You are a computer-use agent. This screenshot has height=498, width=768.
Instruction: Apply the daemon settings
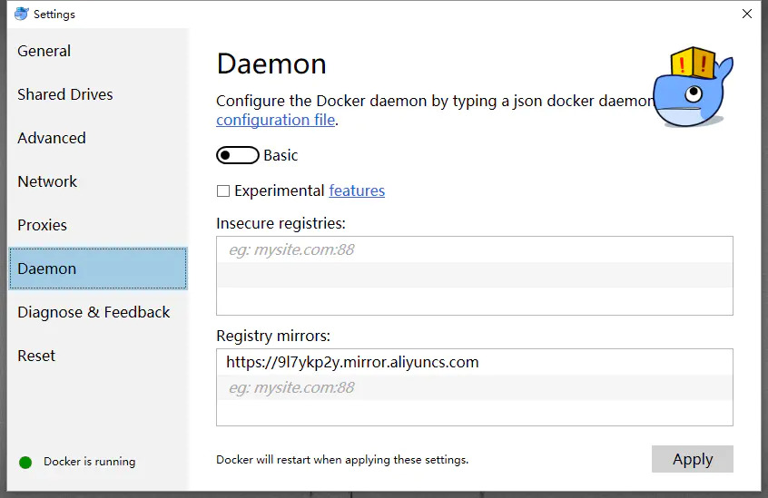692,459
